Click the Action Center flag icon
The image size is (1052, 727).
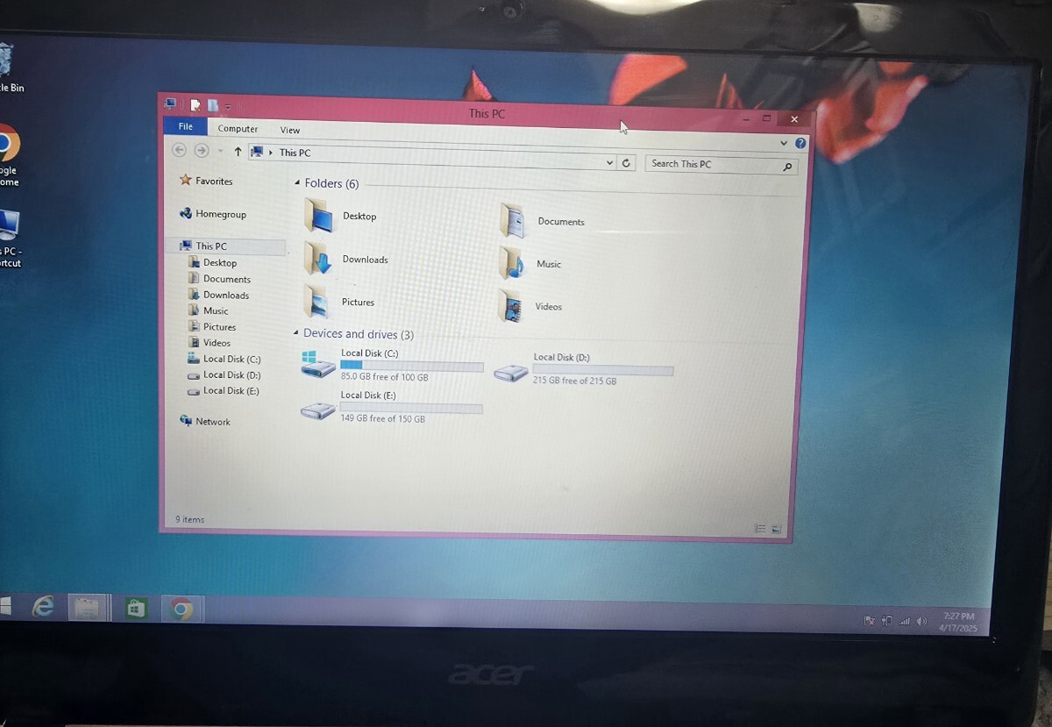tap(869, 620)
